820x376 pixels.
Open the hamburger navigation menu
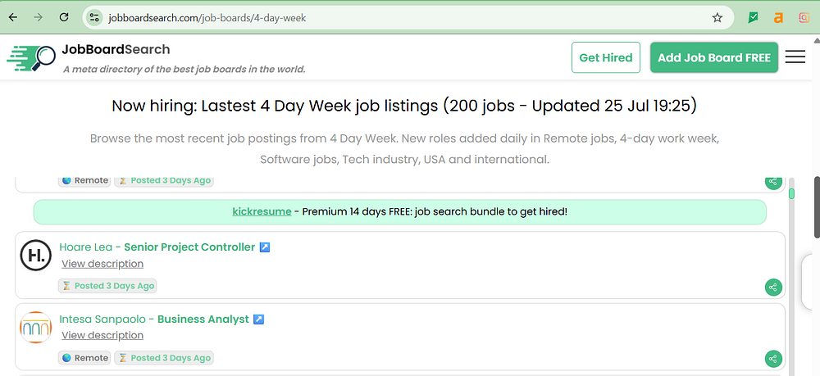pyautogui.click(x=795, y=57)
